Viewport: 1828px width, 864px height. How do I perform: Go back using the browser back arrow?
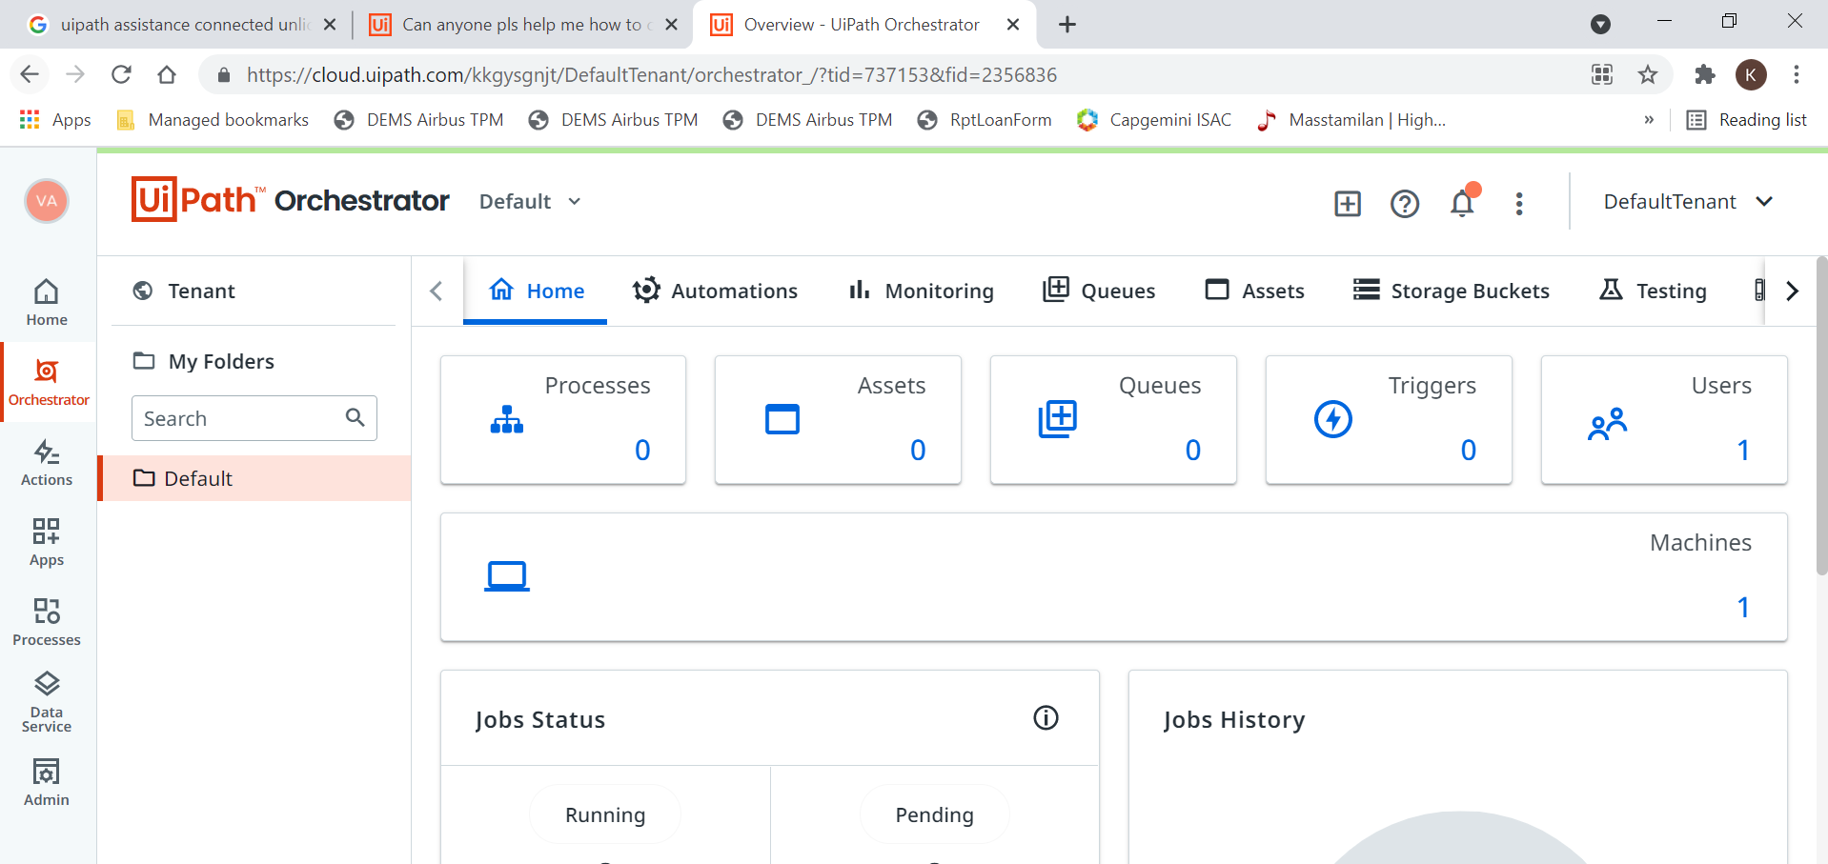coord(30,74)
